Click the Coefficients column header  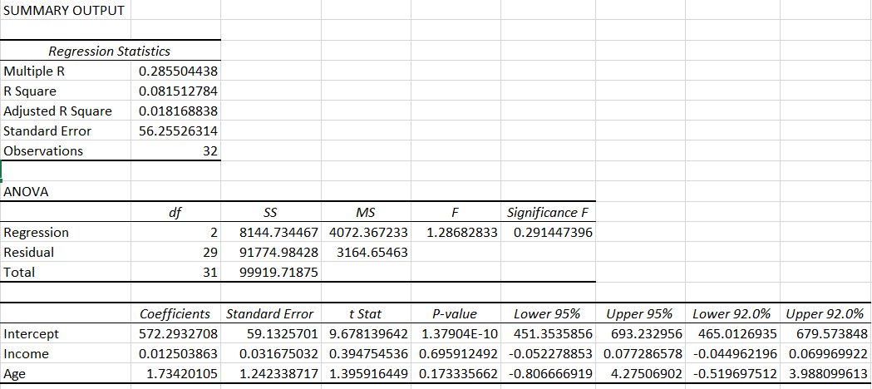(x=175, y=313)
